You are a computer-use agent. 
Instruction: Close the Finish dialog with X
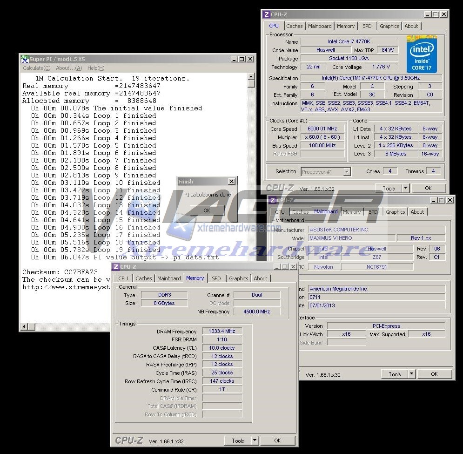pyautogui.click(x=232, y=182)
